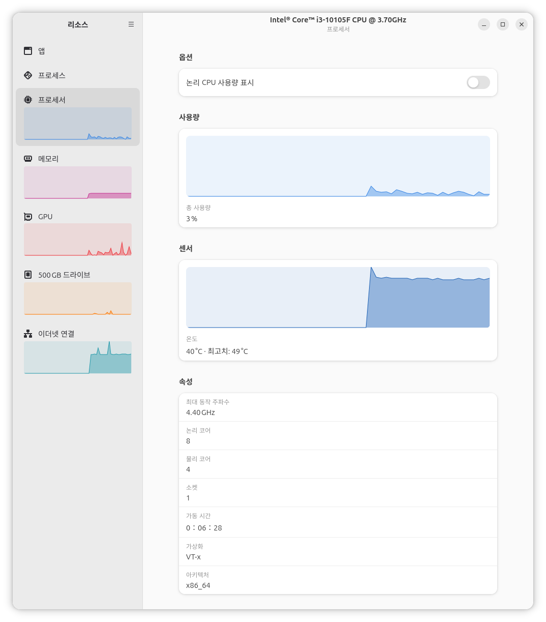The image size is (546, 622).
Task: Click the 40 °C · 최고치: 49 °C reading
Action: pyautogui.click(x=217, y=351)
